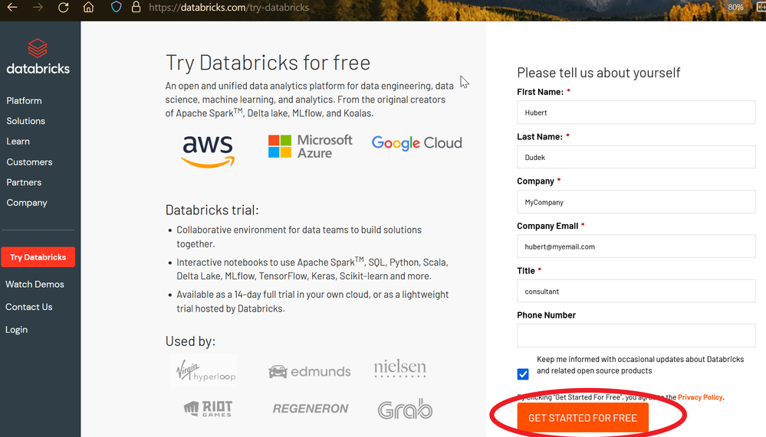Click into the Phone Number field

tap(636, 335)
